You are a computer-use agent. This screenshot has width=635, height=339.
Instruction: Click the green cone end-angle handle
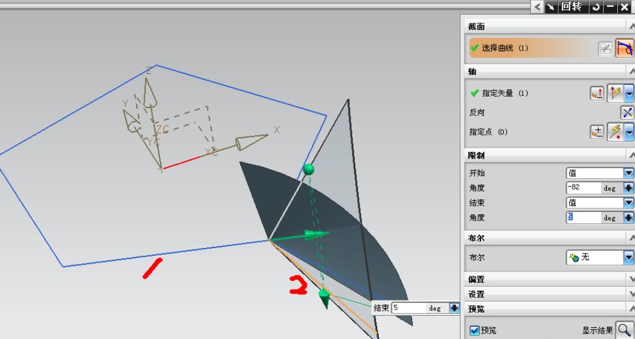point(324,297)
